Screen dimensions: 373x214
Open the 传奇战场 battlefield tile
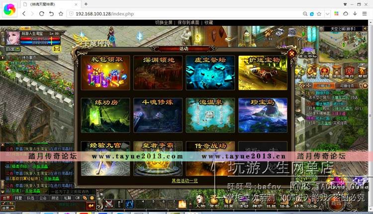pos(210,158)
